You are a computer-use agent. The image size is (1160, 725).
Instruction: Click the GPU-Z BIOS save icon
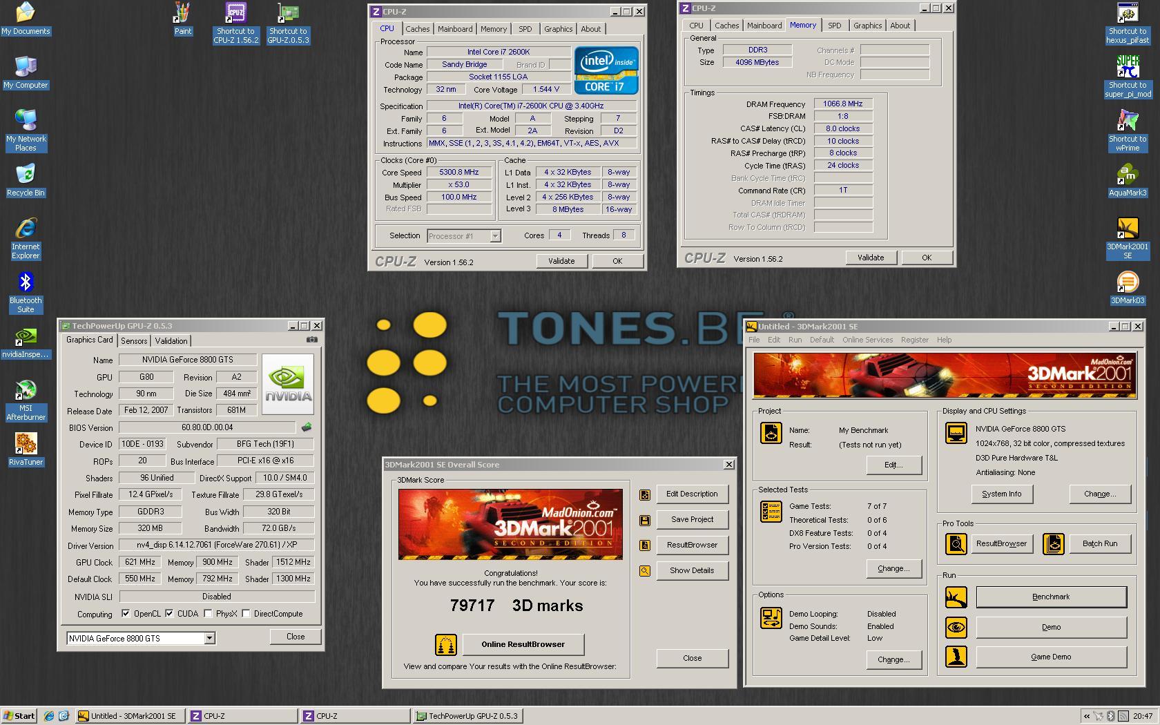(307, 427)
